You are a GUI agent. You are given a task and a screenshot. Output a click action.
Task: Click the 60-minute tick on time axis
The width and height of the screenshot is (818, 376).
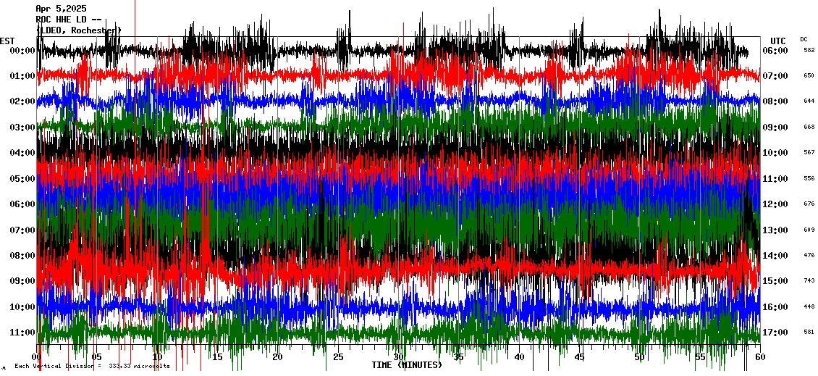[x=759, y=357]
